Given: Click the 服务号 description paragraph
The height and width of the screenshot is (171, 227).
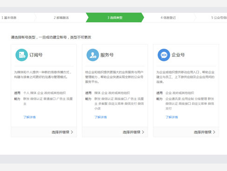Looking at the screenshot, I should [x=114, y=77].
